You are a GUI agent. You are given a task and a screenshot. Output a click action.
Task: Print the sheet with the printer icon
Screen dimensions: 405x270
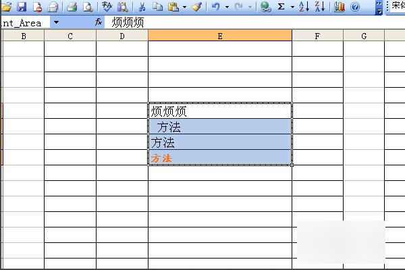point(72,7)
